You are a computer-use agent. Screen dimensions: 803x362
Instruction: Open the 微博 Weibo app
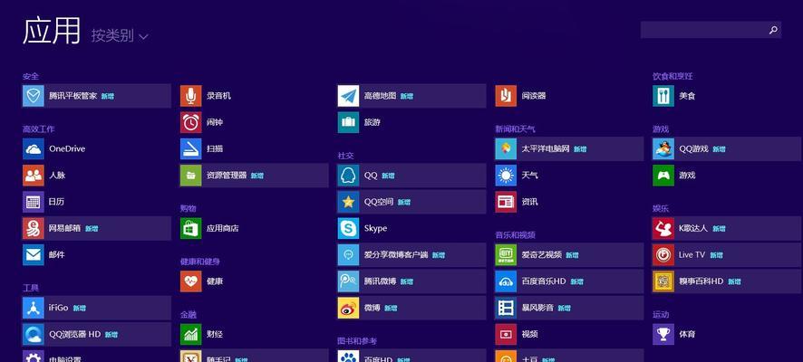pos(411,308)
